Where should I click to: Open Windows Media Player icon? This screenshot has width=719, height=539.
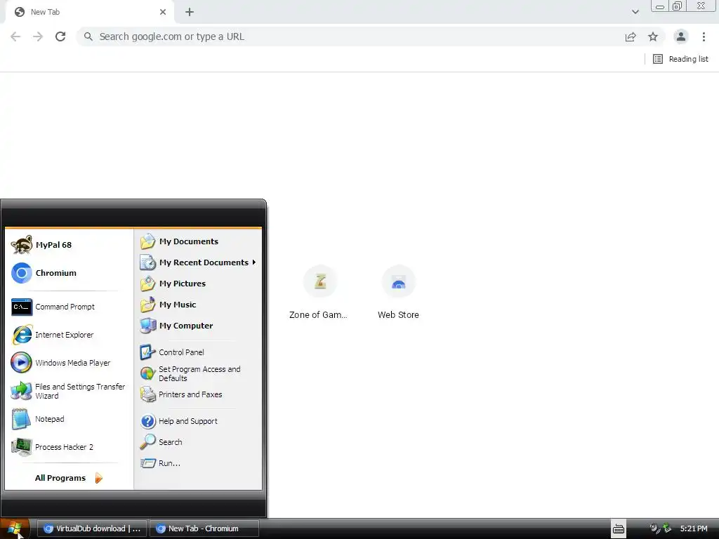tap(22, 363)
